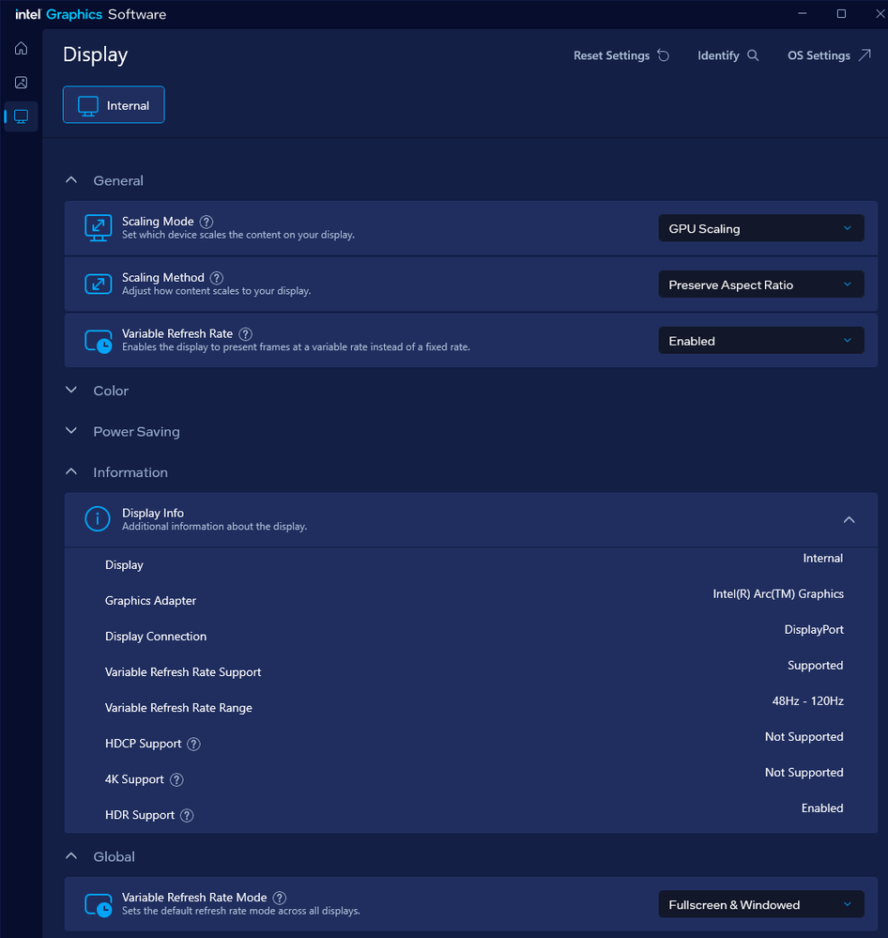Open the media gallery sidebar icon
The height and width of the screenshot is (938, 888).
click(x=21, y=83)
